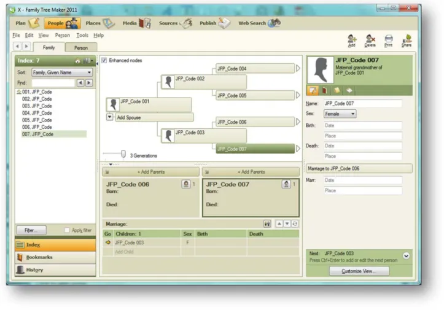Expand ancestors arrow next to JFP_Code 006
This screenshot has height=310, width=444.
coord(298,122)
